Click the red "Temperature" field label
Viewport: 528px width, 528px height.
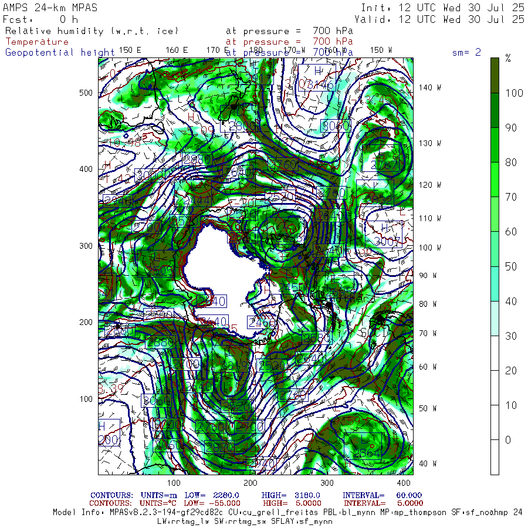[37, 42]
